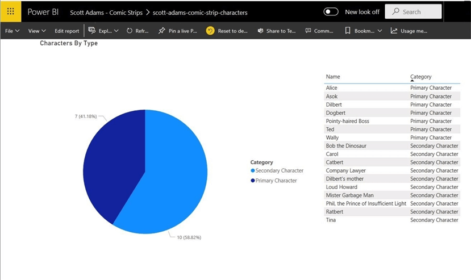Viewport: 471px width, 280px height.
Task: Sort table by Name column header
Action: tap(333, 77)
